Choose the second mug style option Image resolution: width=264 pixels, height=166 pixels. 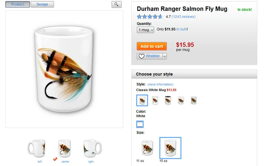(155, 100)
